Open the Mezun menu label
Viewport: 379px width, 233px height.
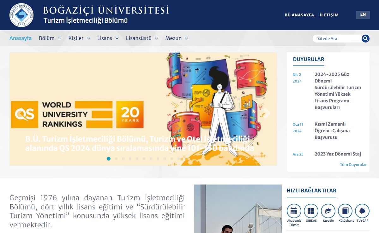coord(173,38)
